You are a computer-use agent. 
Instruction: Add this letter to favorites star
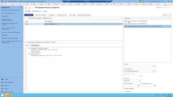[33, 8]
